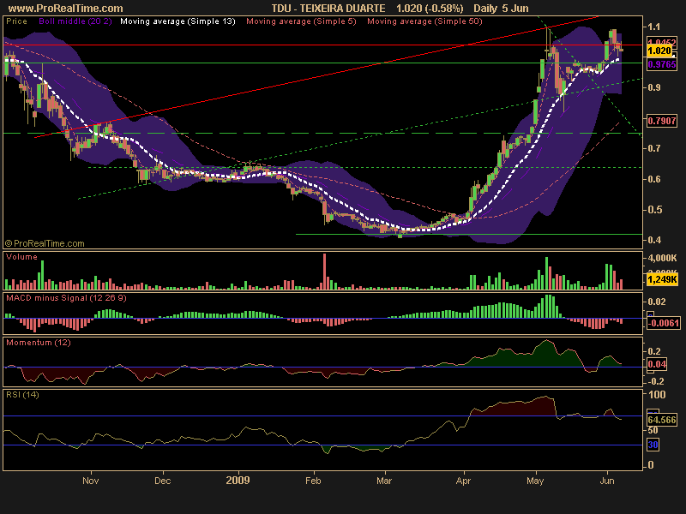
Task: Select the -0.0061 MACD value tag
Action: coord(664,324)
